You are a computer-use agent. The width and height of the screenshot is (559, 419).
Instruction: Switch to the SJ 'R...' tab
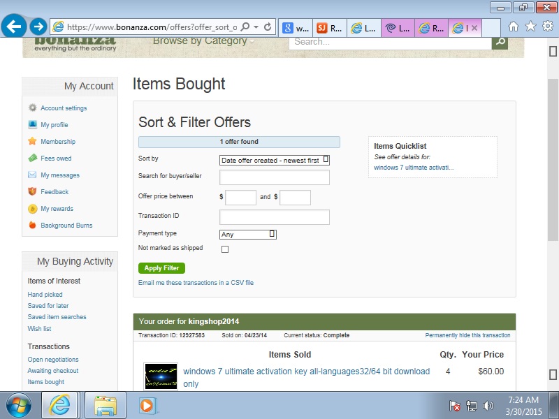click(x=330, y=28)
